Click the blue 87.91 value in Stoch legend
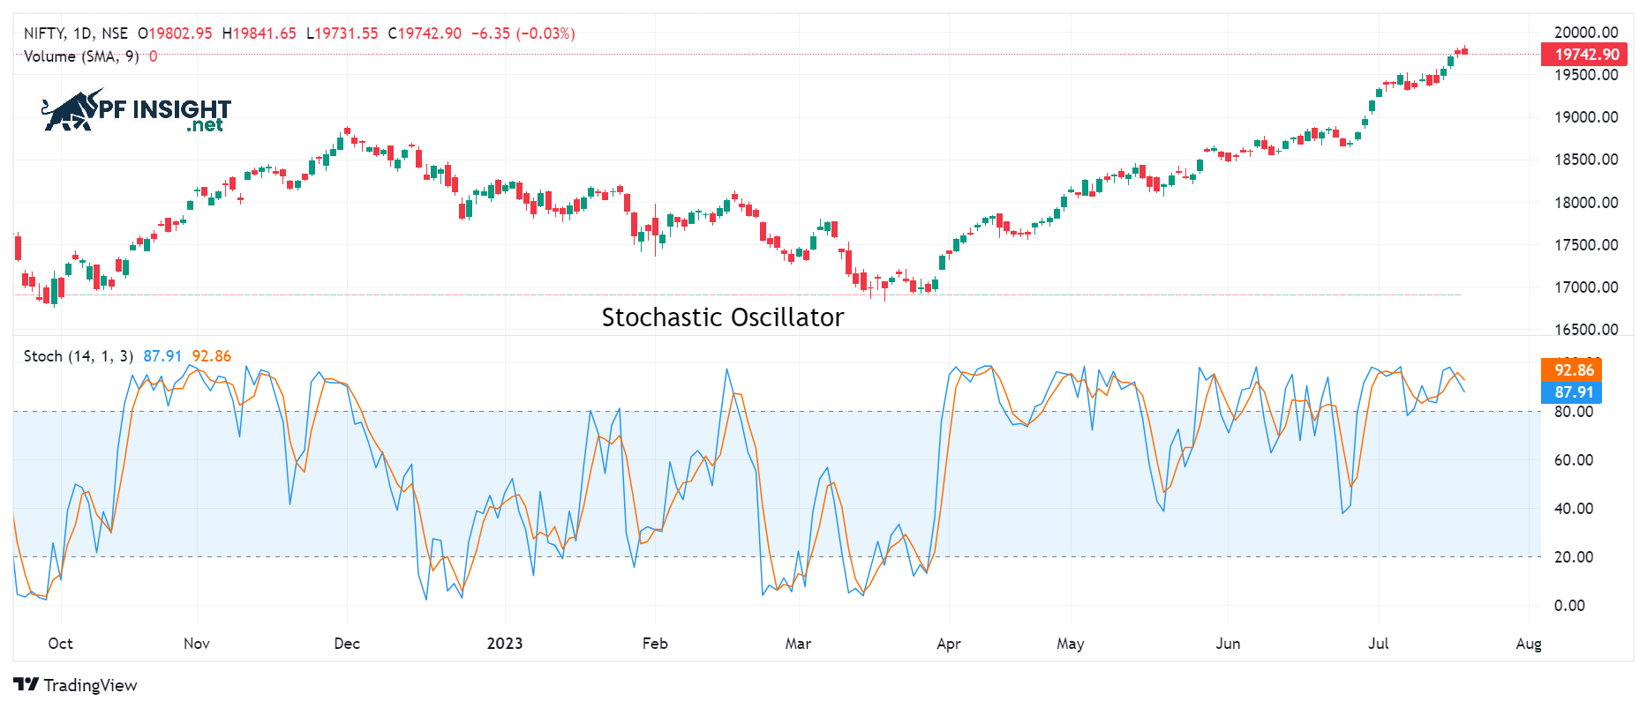 162,356
